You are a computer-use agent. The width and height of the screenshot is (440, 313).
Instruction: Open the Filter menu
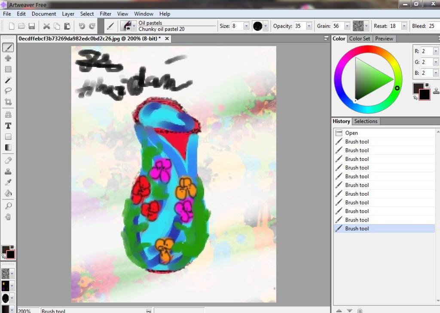(106, 14)
